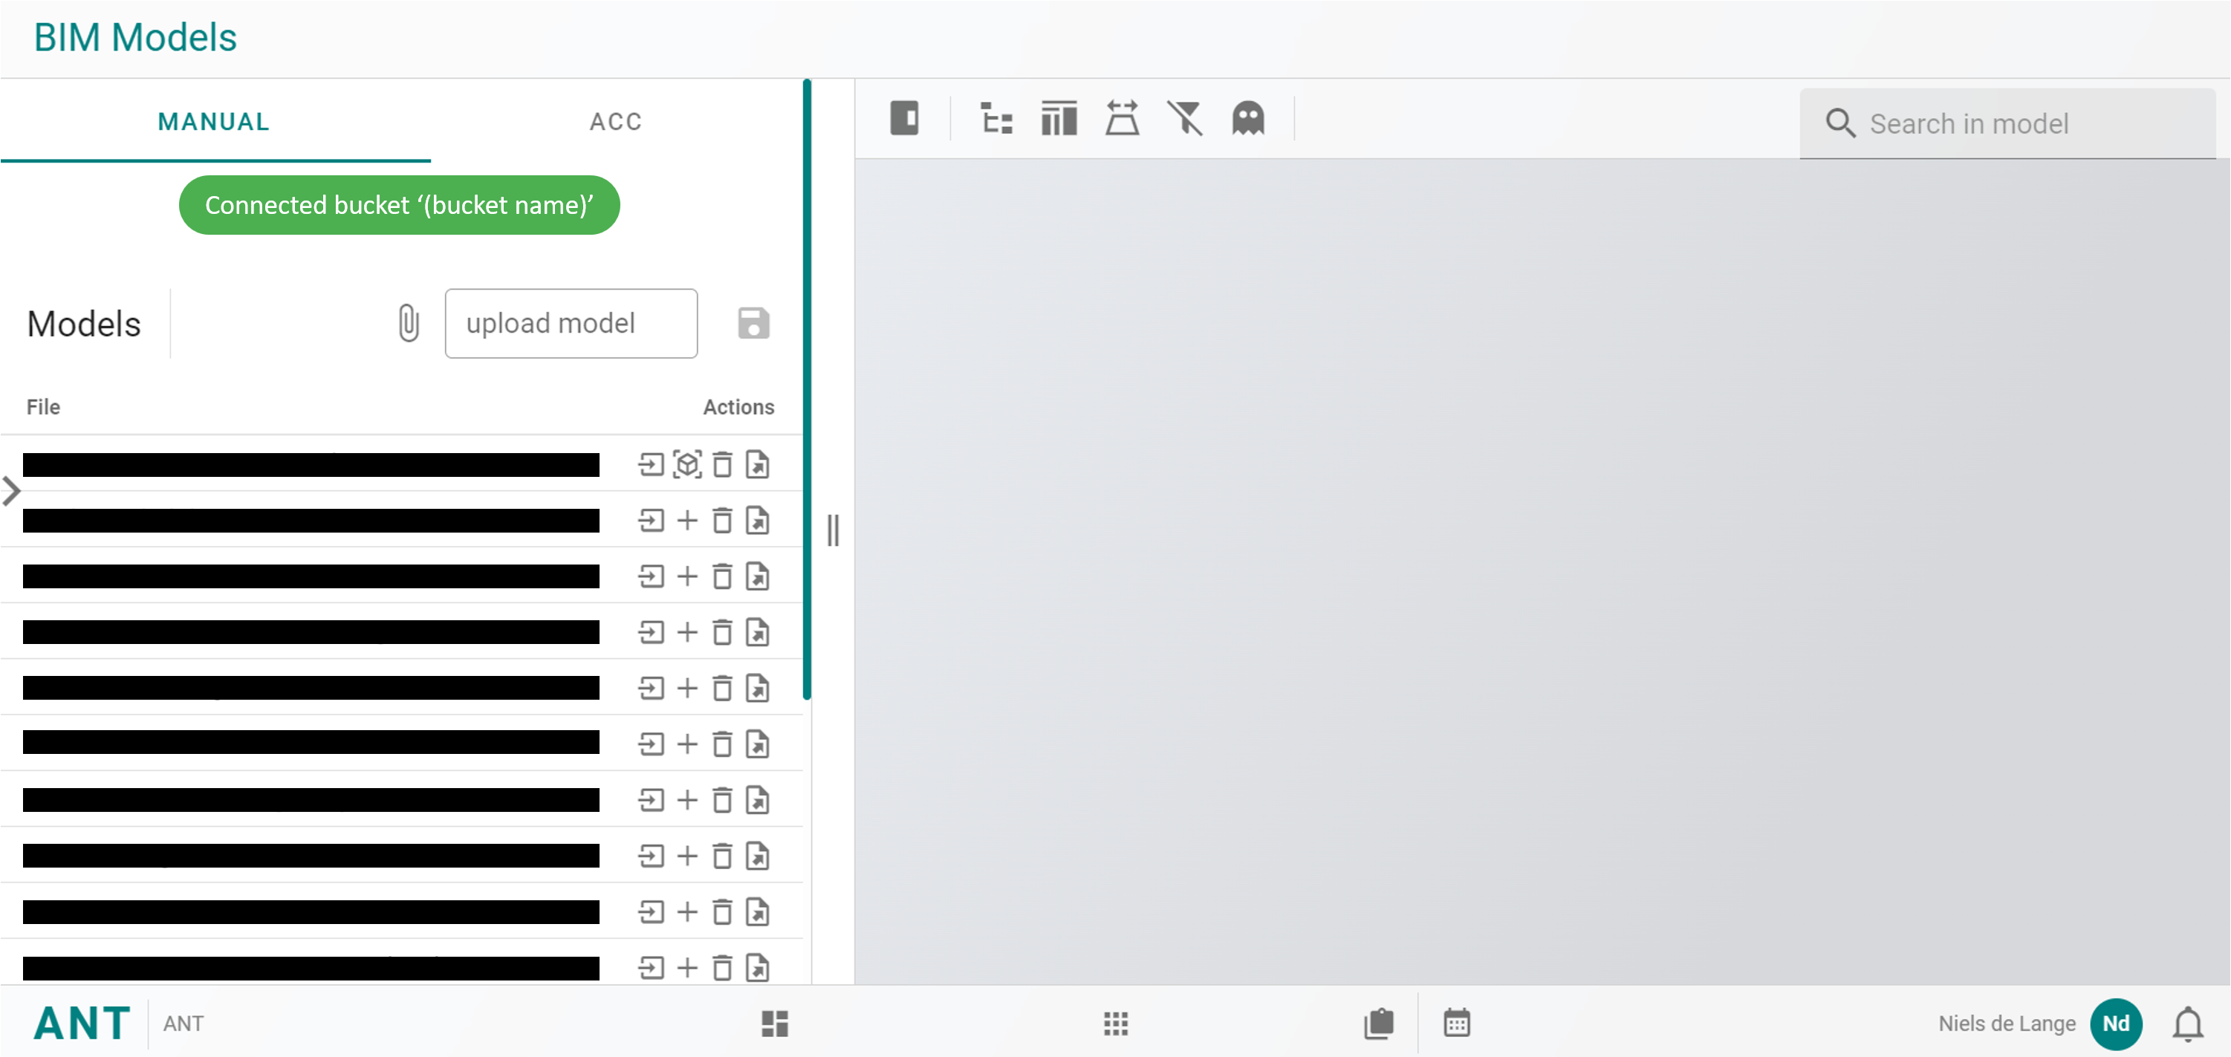The image size is (2231, 1057).
Task: Click the save disk icon next to upload
Action: click(753, 324)
